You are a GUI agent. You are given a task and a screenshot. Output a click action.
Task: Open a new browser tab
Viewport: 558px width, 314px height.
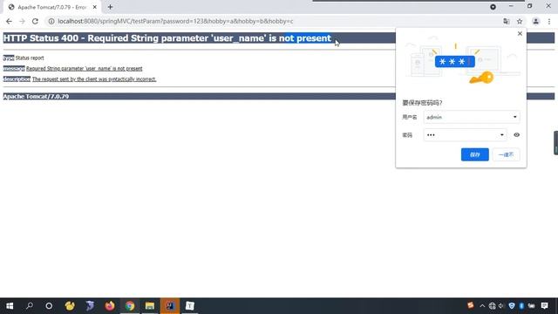[x=110, y=7]
